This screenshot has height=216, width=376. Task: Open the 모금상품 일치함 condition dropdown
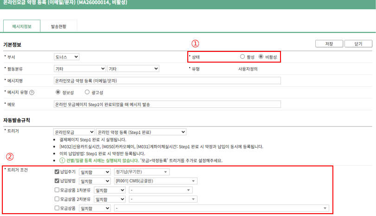95,208
